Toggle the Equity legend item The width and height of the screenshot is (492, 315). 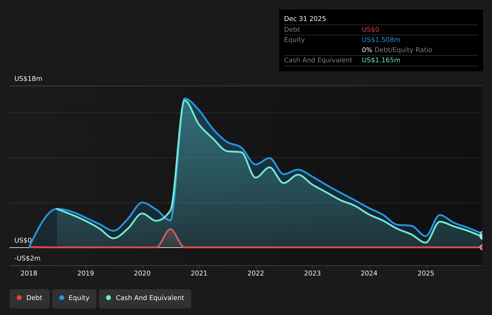point(74,298)
